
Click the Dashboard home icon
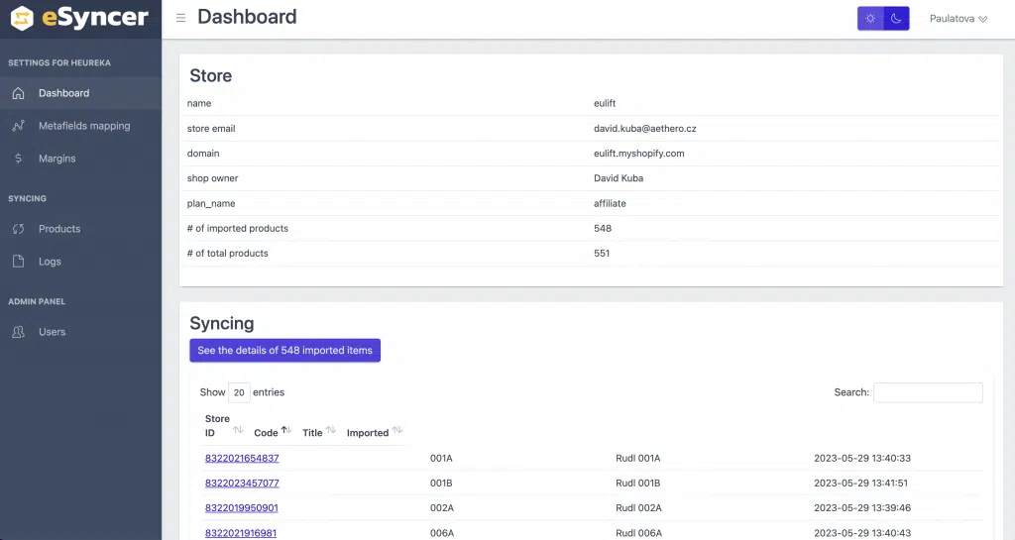(x=18, y=93)
